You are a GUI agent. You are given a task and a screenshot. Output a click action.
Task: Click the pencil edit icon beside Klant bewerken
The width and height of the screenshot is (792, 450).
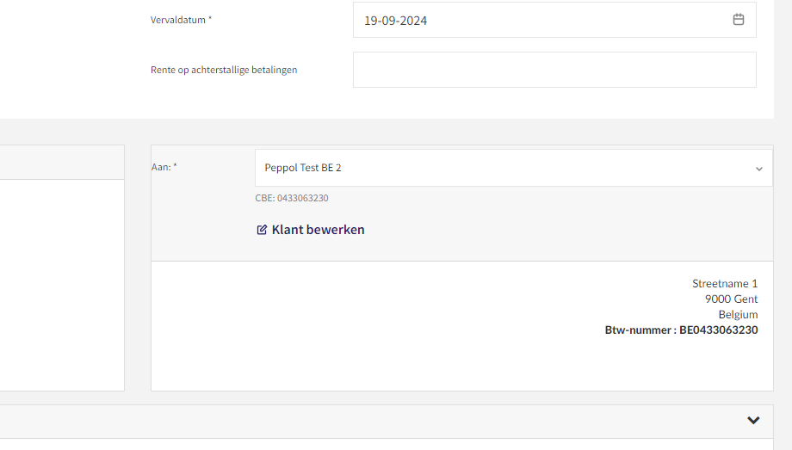click(x=262, y=230)
